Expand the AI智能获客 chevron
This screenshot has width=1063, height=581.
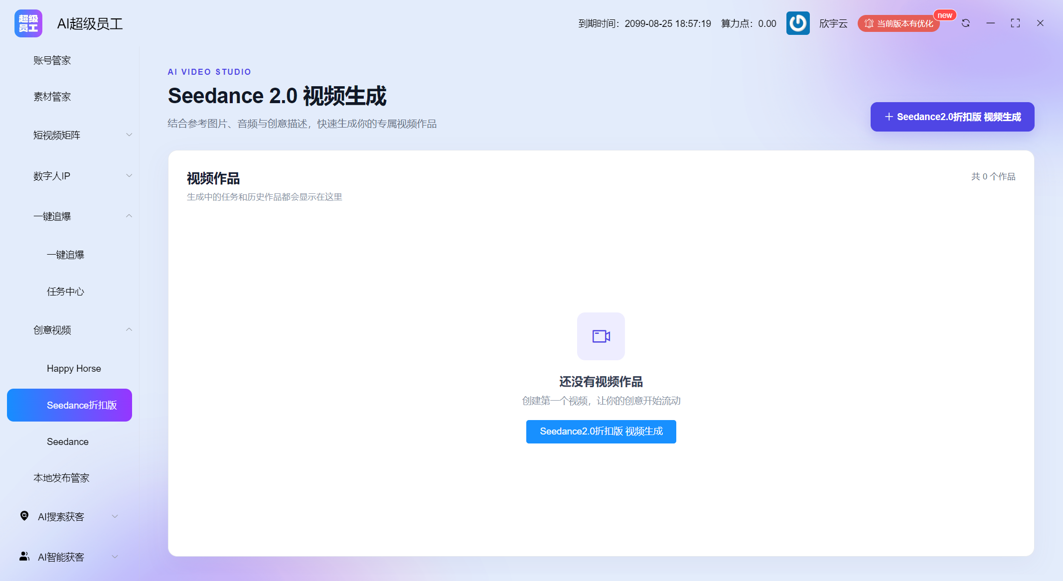(115, 557)
